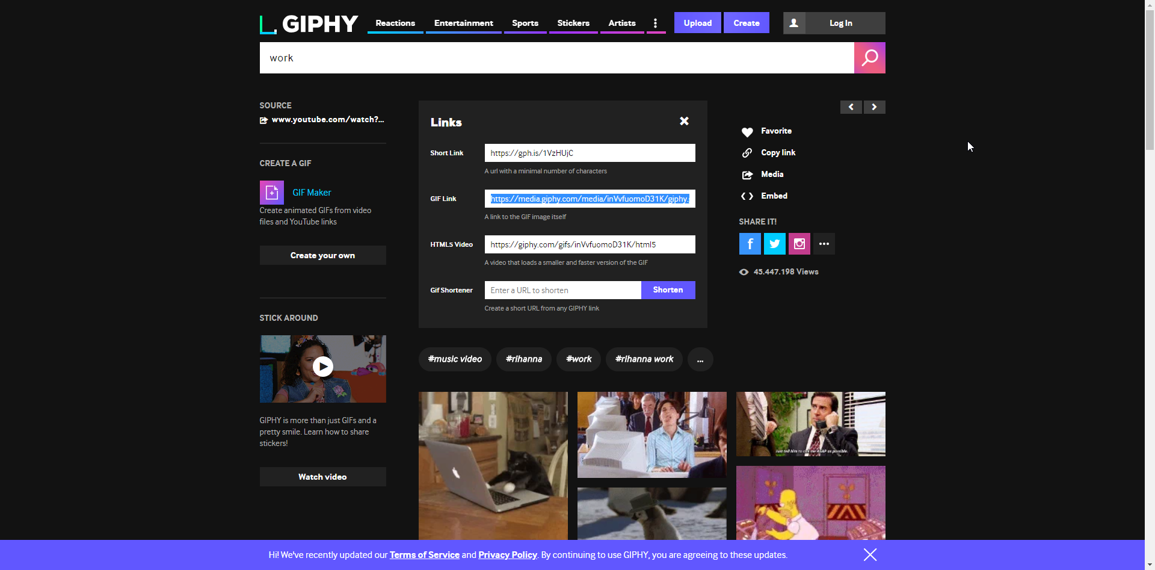Close the Links panel
The image size is (1155, 570).
pos(684,121)
